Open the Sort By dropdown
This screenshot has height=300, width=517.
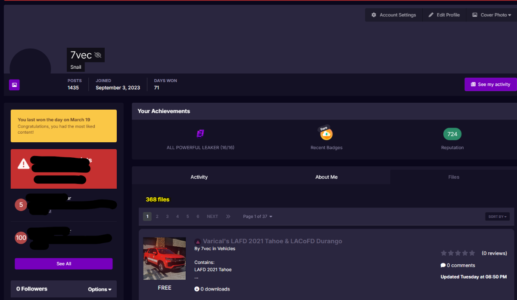(497, 217)
